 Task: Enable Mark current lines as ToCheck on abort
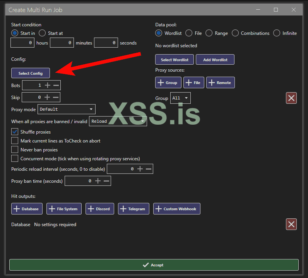click(x=15, y=141)
